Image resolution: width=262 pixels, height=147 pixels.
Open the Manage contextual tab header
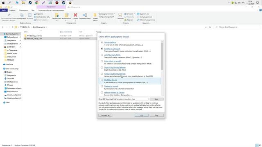tap(51, 7)
